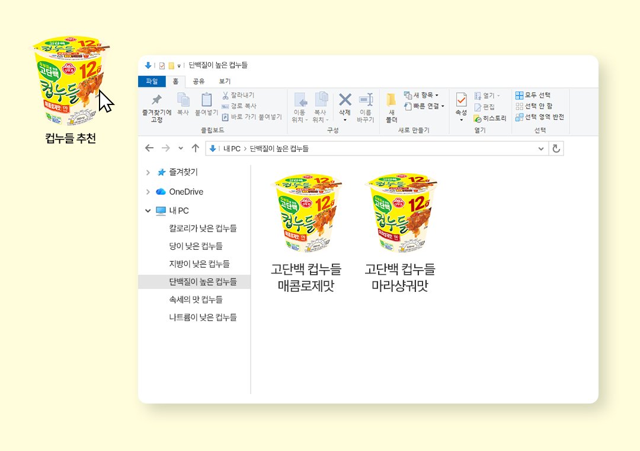Open 당이 낮은 컵누들 folder
This screenshot has height=451, width=640.
(196, 246)
